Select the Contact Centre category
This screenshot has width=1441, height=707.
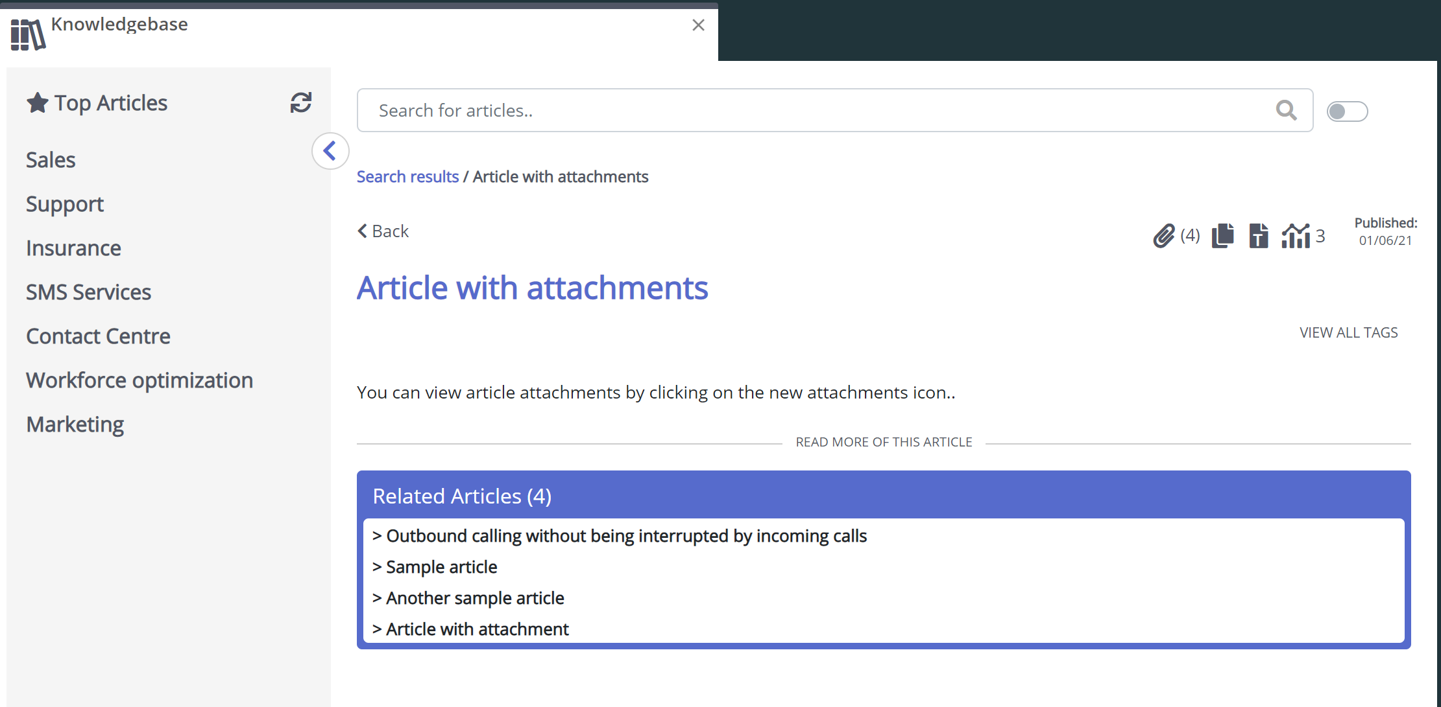(98, 336)
